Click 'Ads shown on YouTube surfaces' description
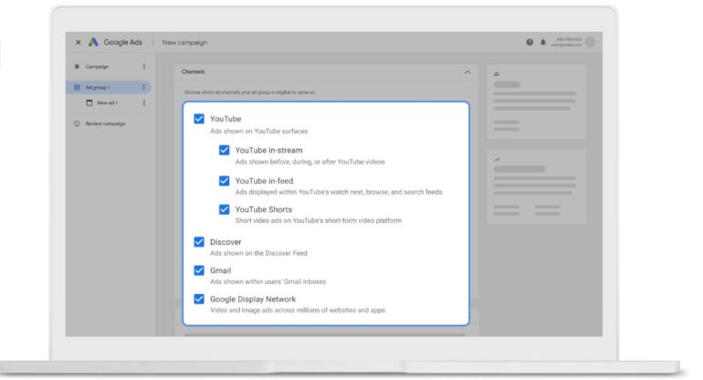Image resolution: width=703 pixels, height=380 pixels. (x=258, y=131)
